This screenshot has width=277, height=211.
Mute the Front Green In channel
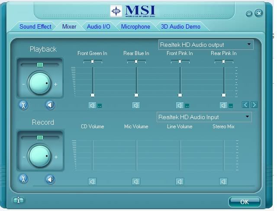92,105
